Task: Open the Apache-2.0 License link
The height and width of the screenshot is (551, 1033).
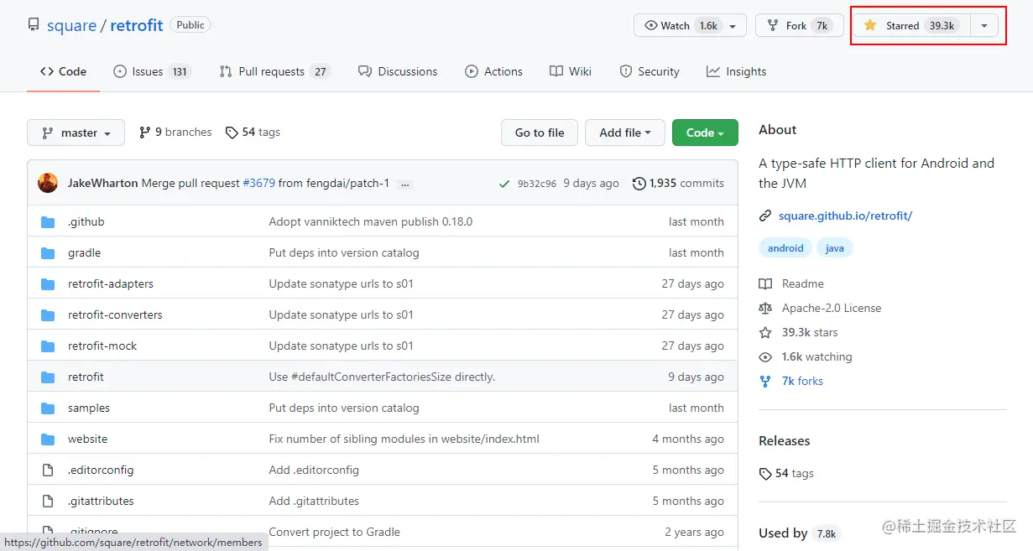Action: coord(832,308)
